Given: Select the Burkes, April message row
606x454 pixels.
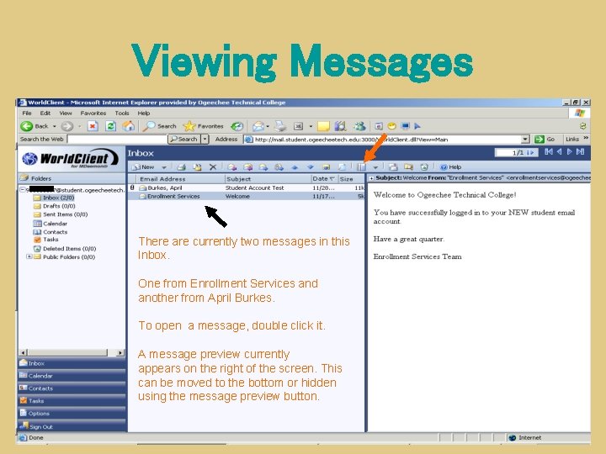Looking at the screenshot, I should click(246, 187).
